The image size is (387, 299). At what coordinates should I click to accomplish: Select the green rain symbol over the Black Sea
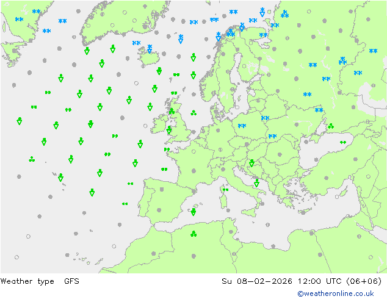(x=343, y=142)
